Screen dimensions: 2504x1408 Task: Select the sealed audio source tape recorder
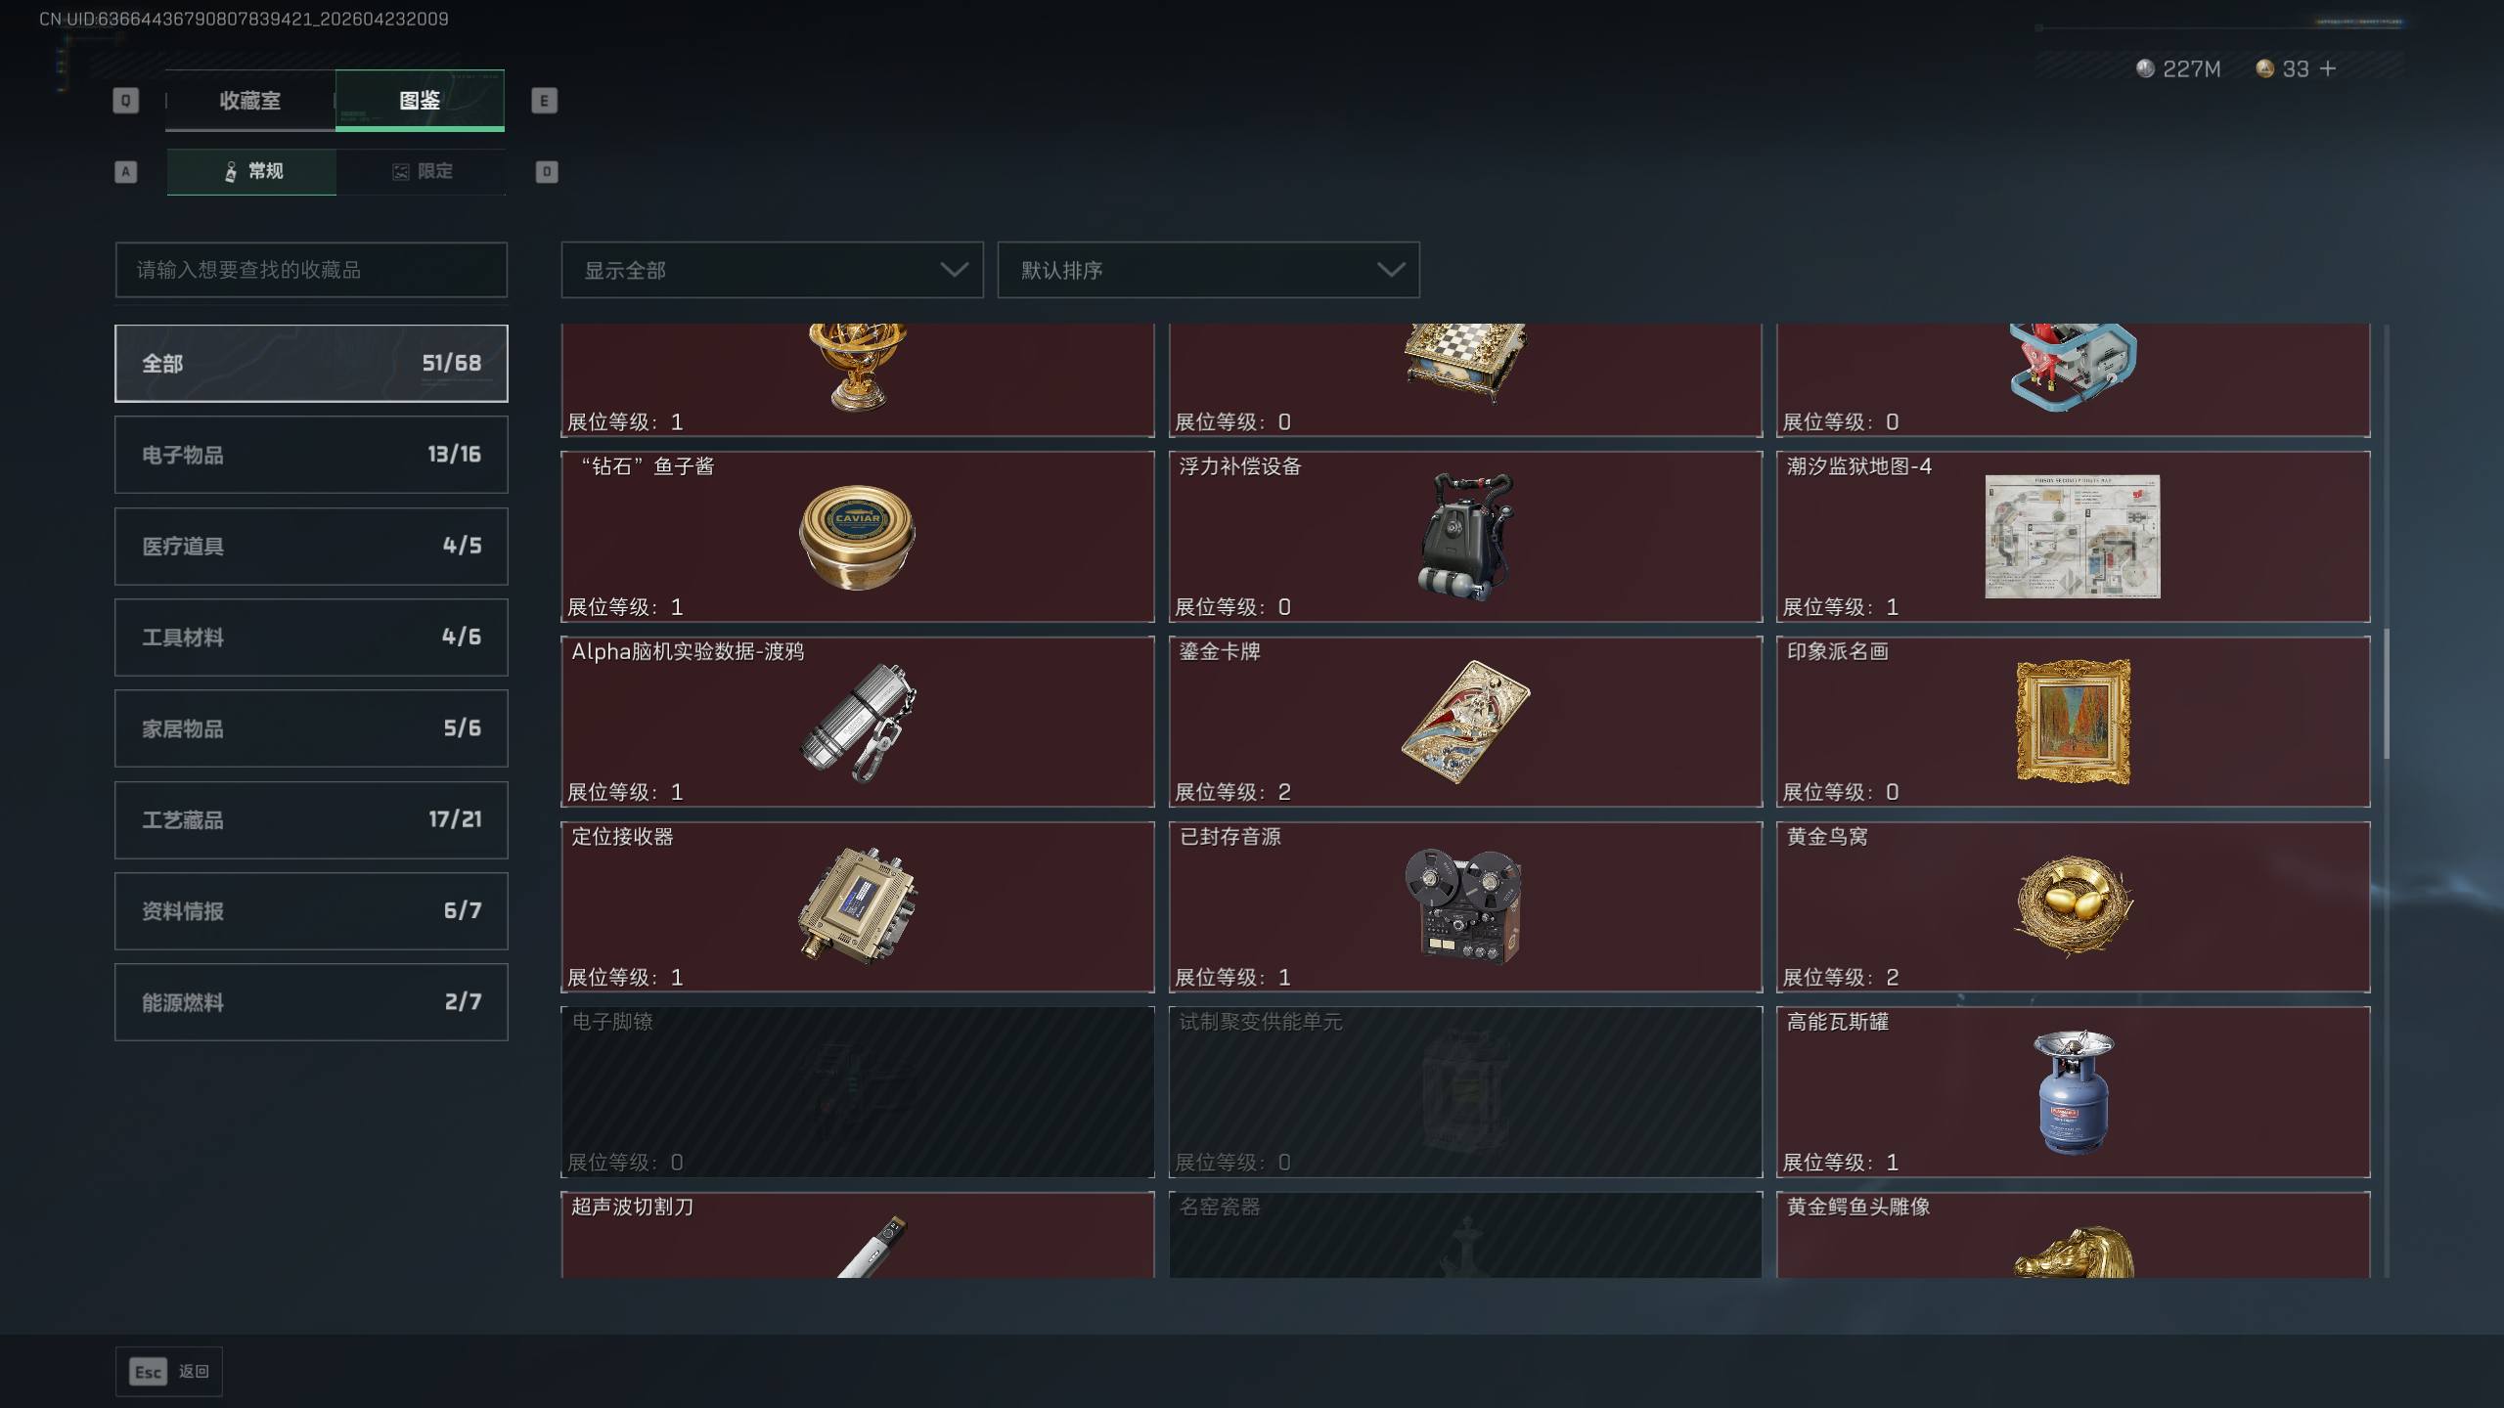coord(1465,906)
